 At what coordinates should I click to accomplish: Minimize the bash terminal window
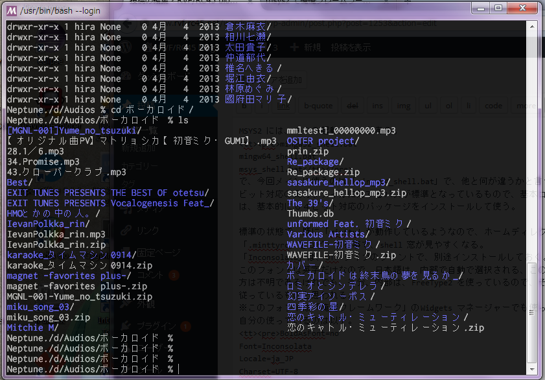481,8
